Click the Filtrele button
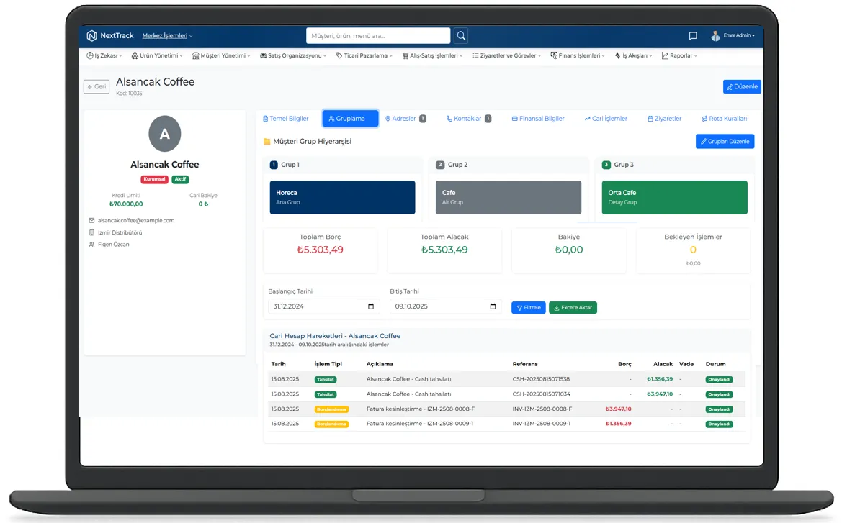The width and height of the screenshot is (842, 523). [x=528, y=307]
